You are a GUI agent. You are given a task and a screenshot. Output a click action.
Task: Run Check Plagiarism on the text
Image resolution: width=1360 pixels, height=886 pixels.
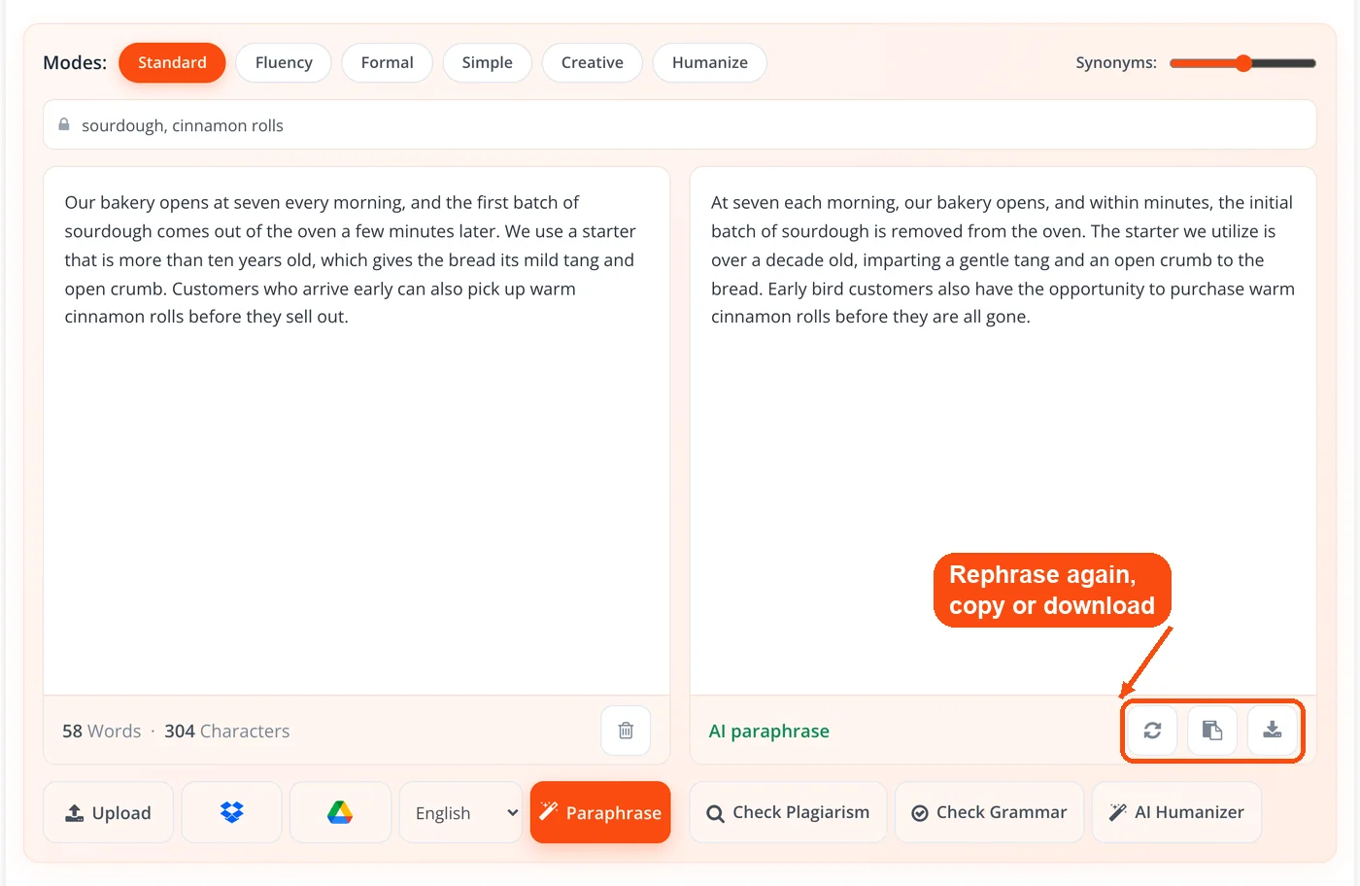click(x=788, y=812)
